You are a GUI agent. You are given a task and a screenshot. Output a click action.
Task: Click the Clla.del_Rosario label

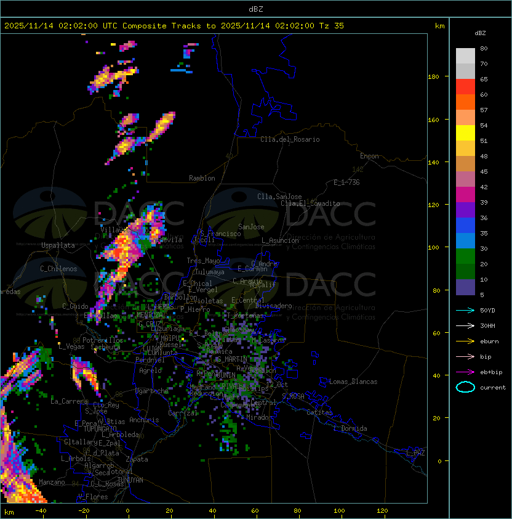tap(290, 139)
